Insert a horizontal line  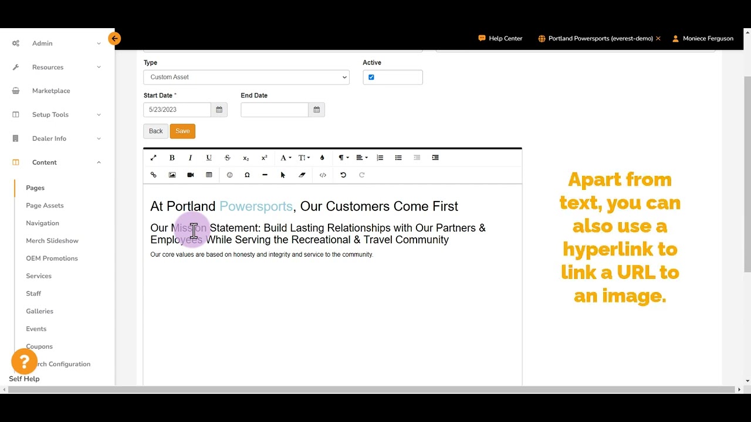[265, 175]
